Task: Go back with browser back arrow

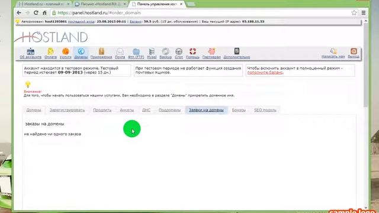Action: [x=19, y=13]
